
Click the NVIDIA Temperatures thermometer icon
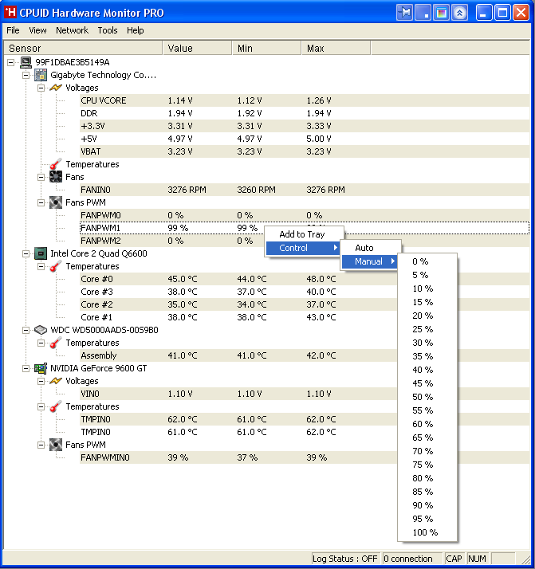click(x=56, y=406)
